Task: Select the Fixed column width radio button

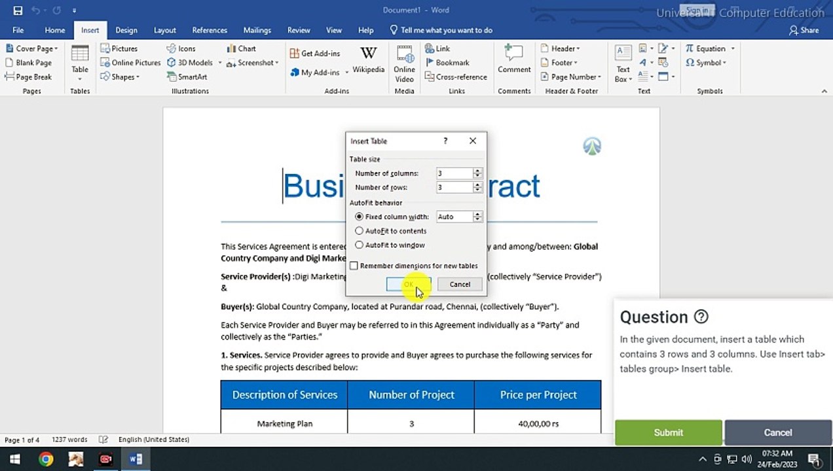Action: click(x=359, y=217)
